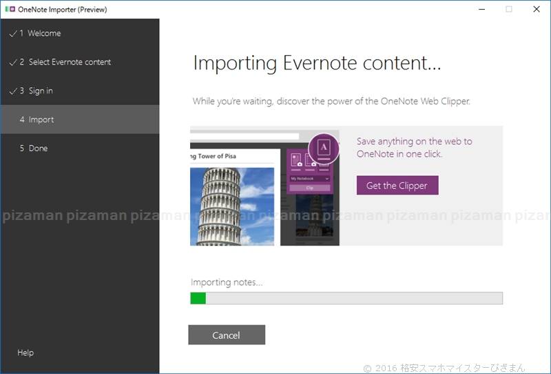The image size is (551, 374).
Task: Minimize the OneNote Importer window
Action: tap(481, 9)
